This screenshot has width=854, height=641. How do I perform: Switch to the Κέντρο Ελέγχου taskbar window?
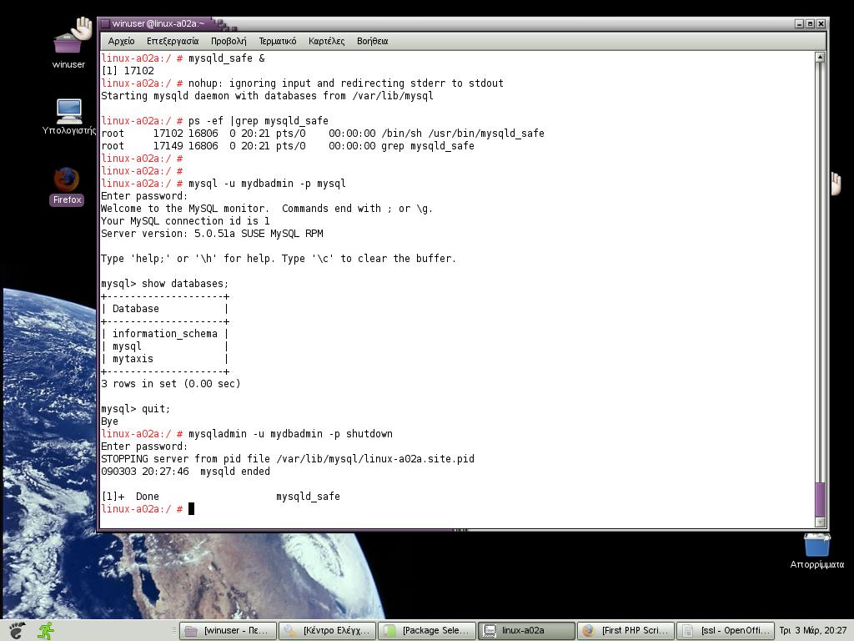(x=327, y=631)
